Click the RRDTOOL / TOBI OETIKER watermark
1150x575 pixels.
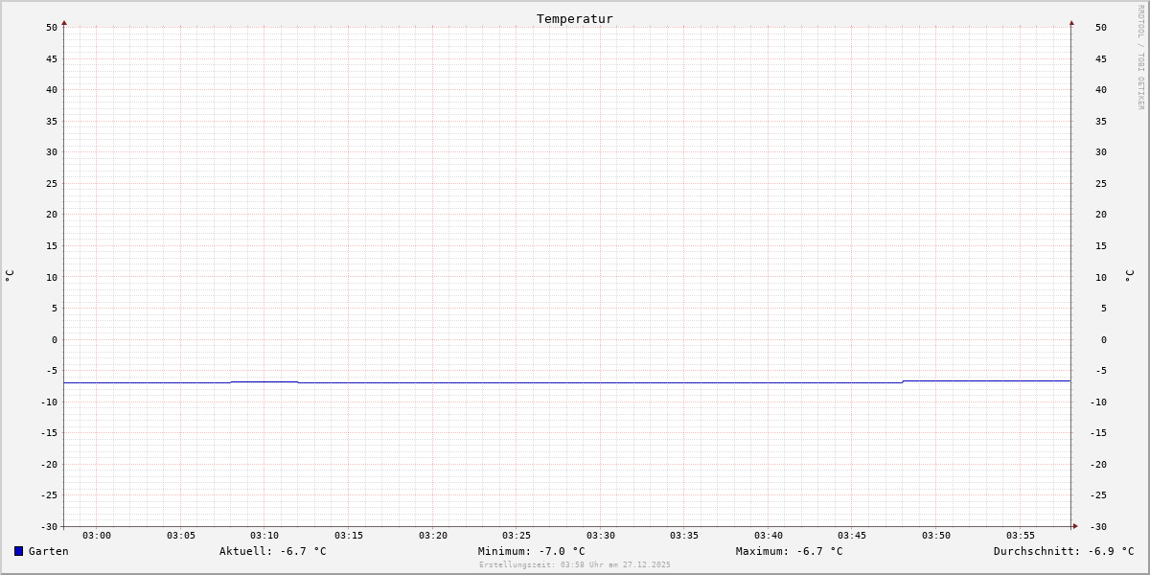[1140, 57]
